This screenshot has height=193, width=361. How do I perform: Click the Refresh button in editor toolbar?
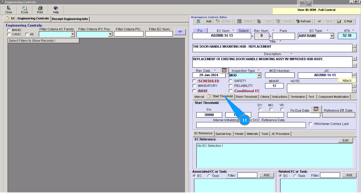coord(303,21)
